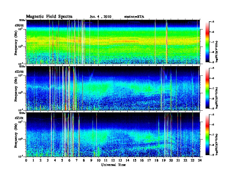Click the "station=STA" label
This screenshot has width=238, height=184.
click(134, 17)
